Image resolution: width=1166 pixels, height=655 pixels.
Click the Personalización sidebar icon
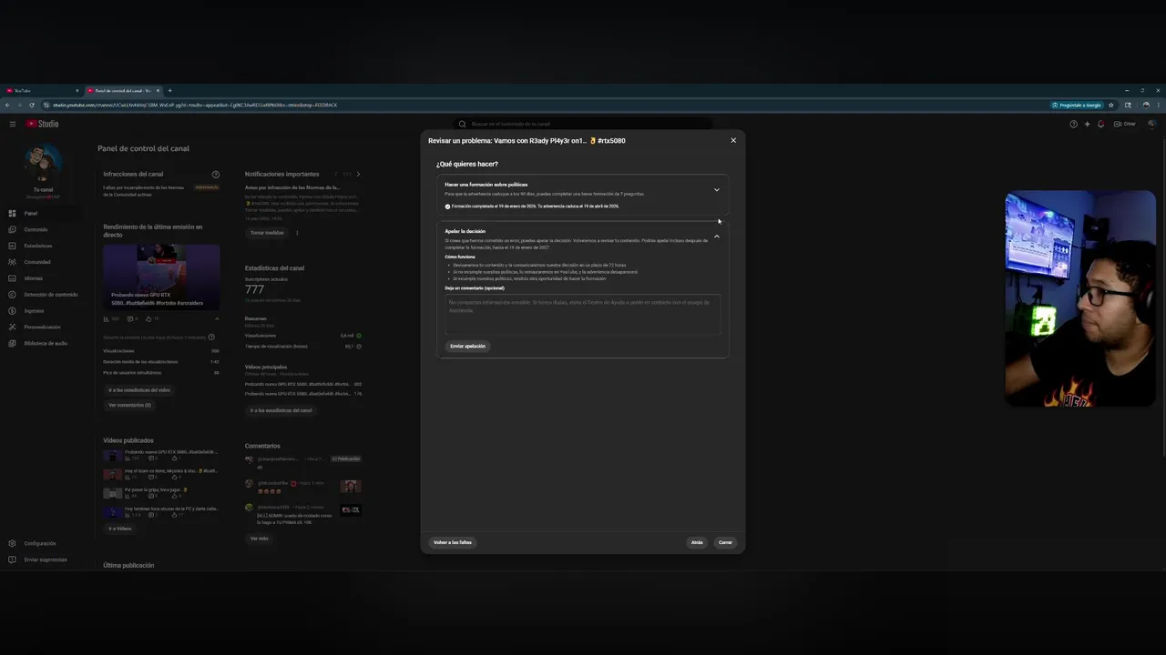[x=12, y=327]
